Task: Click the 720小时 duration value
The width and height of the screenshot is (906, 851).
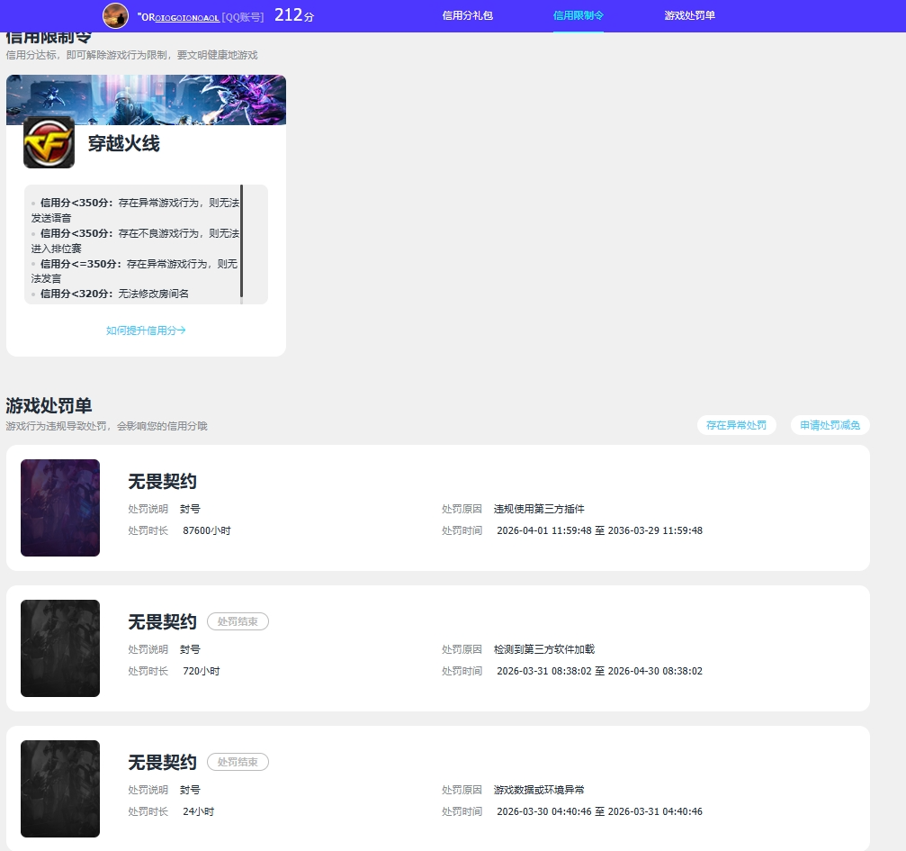Action: pyautogui.click(x=201, y=671)
